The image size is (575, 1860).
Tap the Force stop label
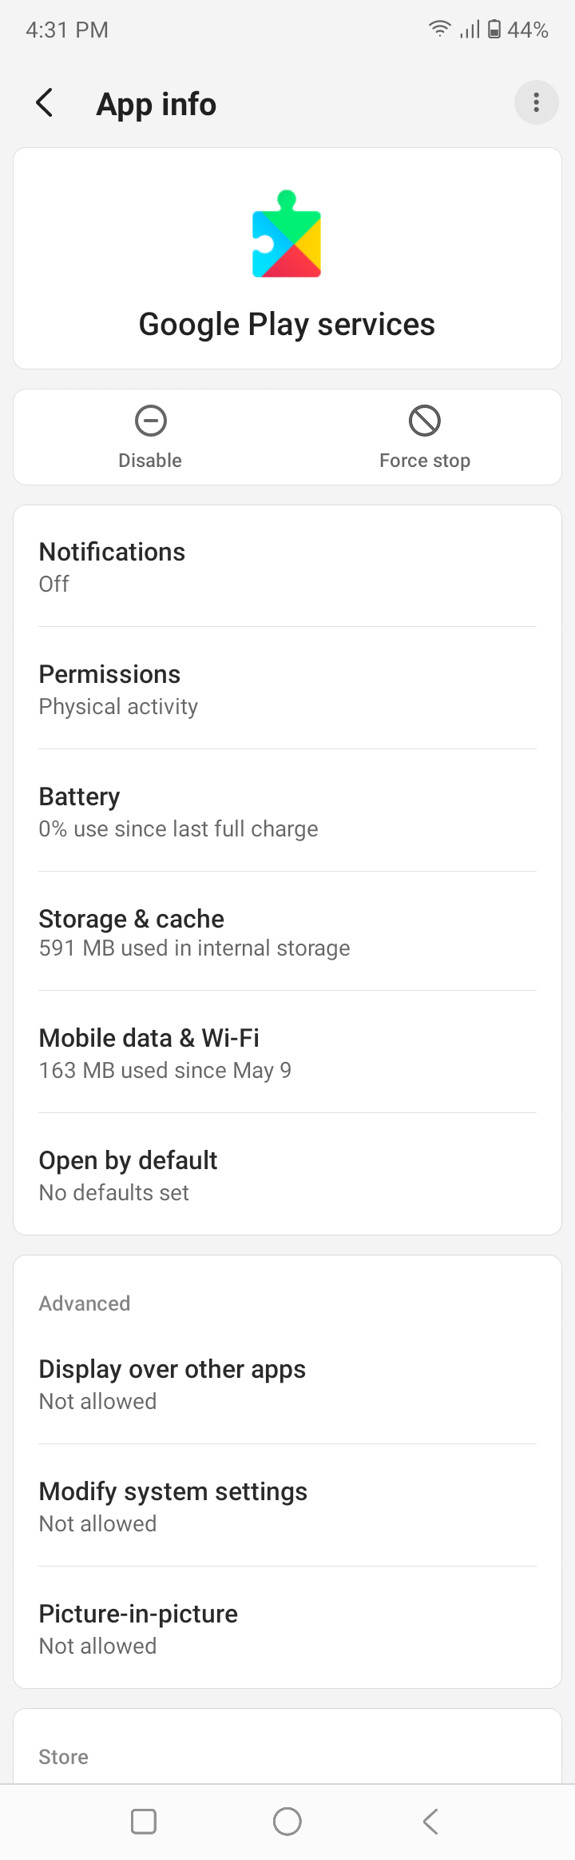[425, 461]
